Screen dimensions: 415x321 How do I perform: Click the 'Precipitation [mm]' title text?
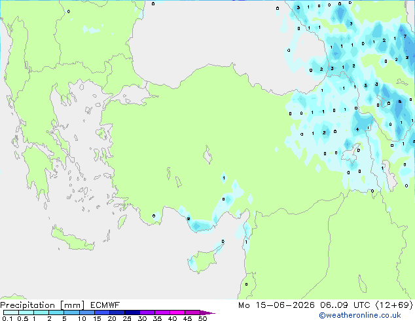coord(43,305)
